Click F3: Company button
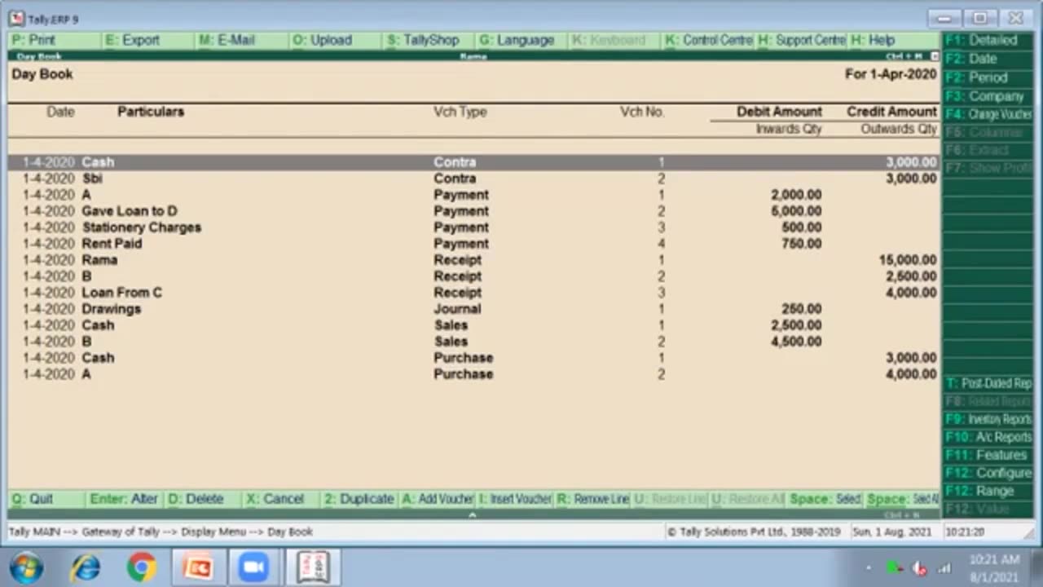The width and height of the screenshot is (1043, 587). click(x=988, y=96)
